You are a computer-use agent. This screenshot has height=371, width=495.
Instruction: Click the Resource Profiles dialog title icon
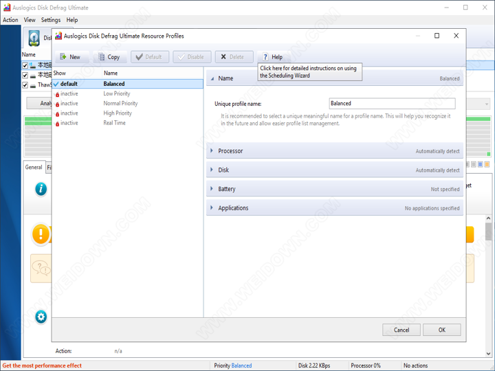(x=58, y=36)
